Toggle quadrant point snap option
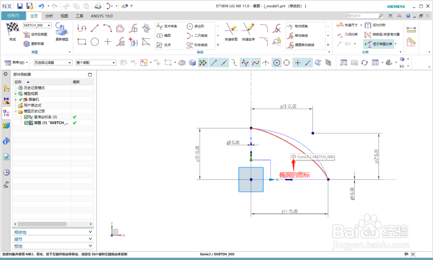The height and width of the screenshot is (260, 433). click(287, 63)
